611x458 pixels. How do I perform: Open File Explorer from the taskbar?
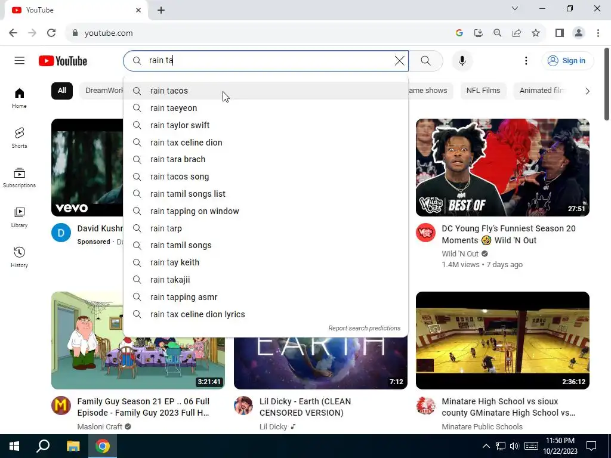[73, 446]
